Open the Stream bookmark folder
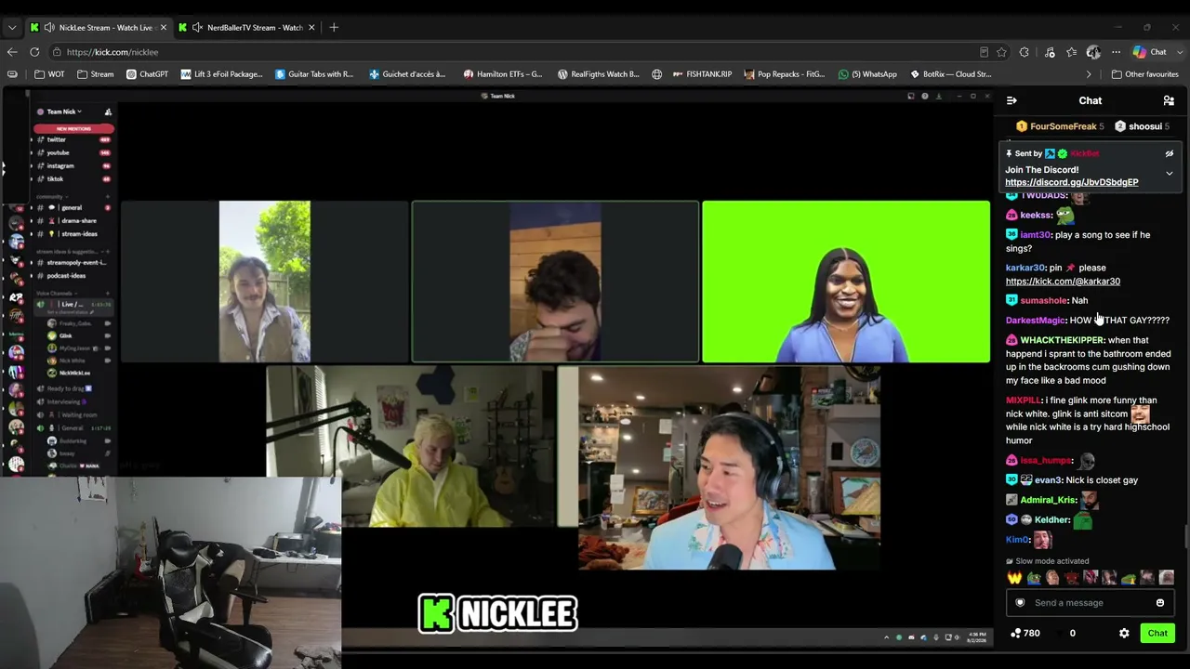 click(96, 74)
